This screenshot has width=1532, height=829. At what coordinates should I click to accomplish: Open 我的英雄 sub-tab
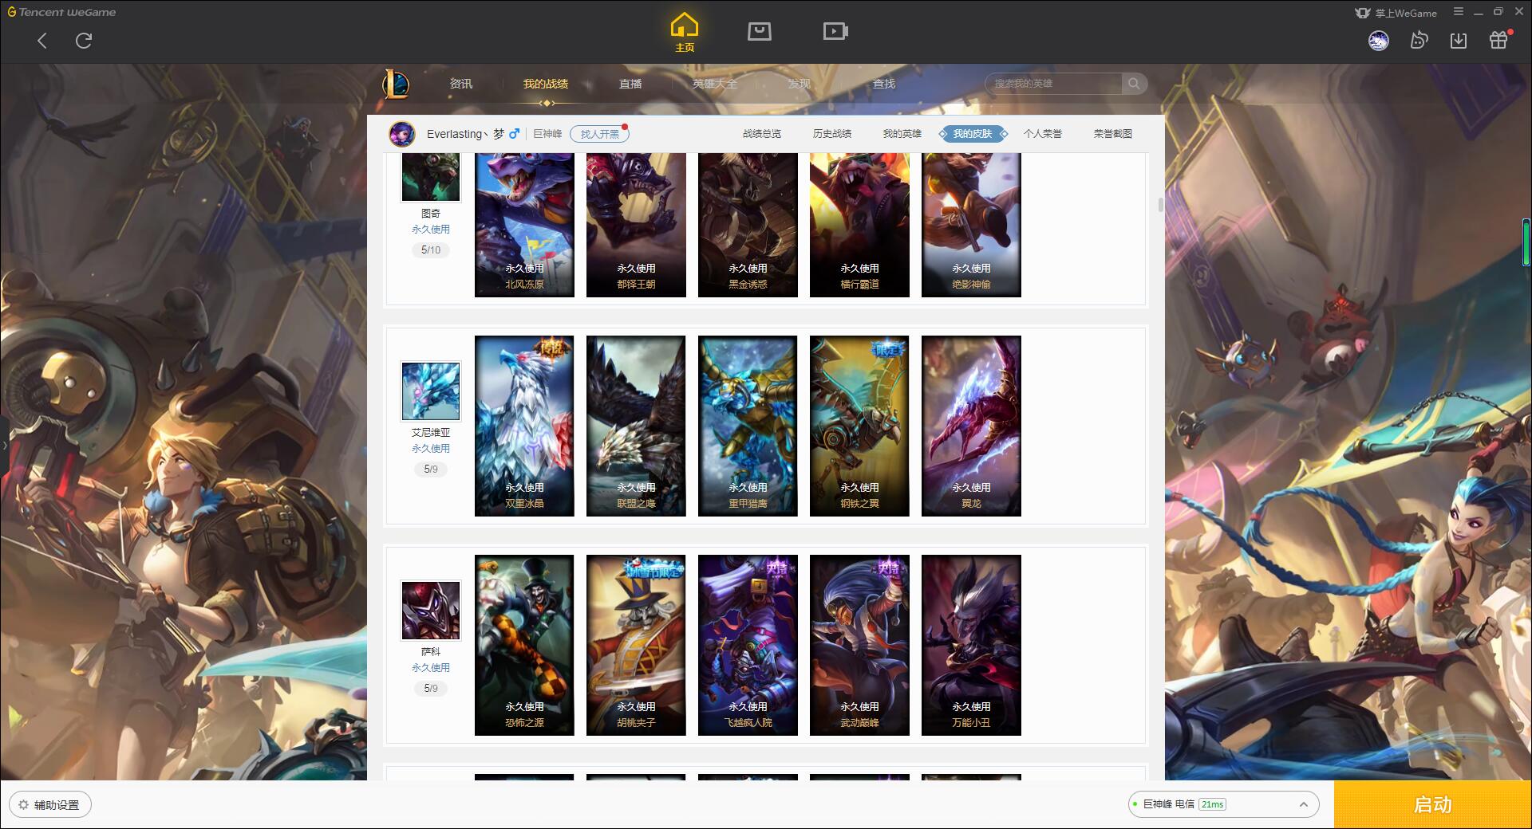(x=902, y=134)
